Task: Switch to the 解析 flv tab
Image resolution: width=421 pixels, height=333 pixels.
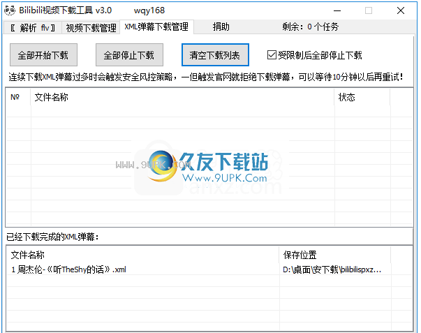Action: tap(33, 28)
